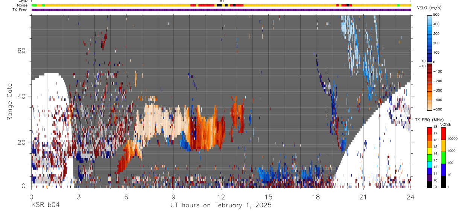Click the green segment of the NOISE color bar
This screenshot has width=462, height=213.
(444, 158)
